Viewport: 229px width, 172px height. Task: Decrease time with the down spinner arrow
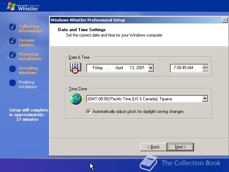[x=205, y=70]
